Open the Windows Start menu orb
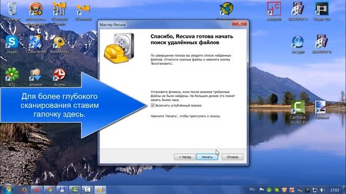 coord(8,189)
